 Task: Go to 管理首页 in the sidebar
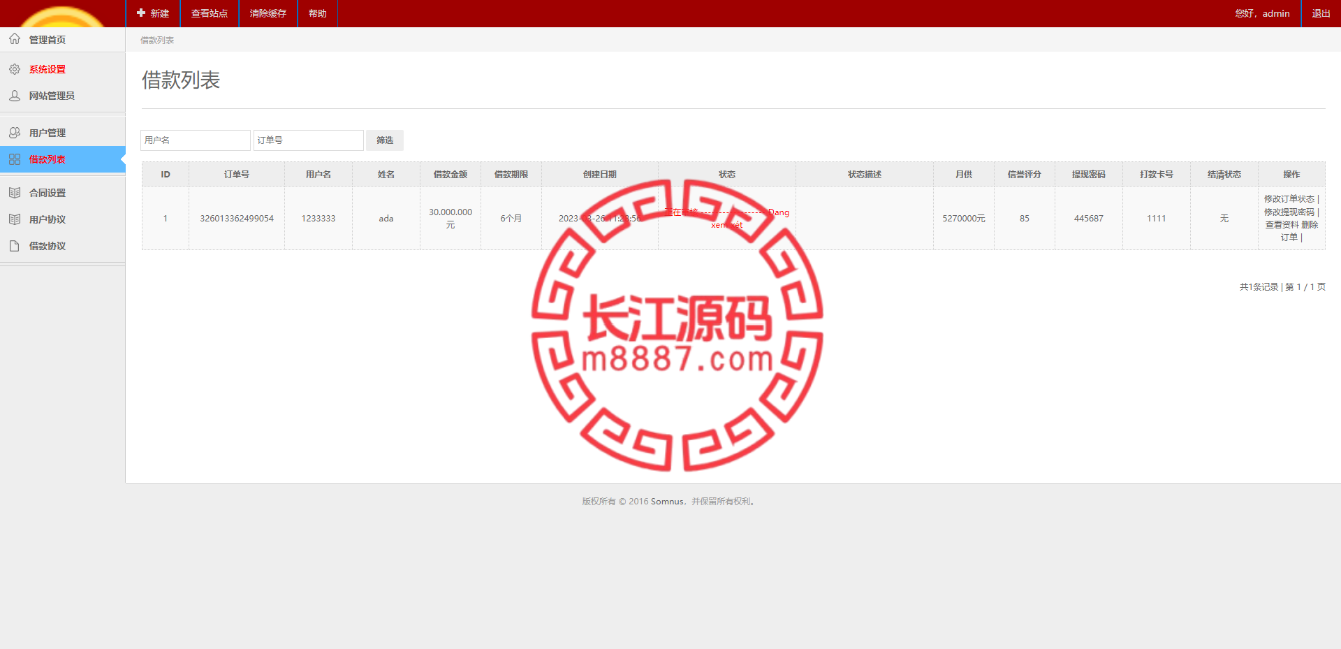[x=47, y=40]
